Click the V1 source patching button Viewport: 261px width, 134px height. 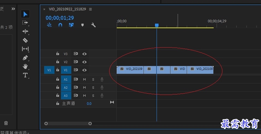49,70
